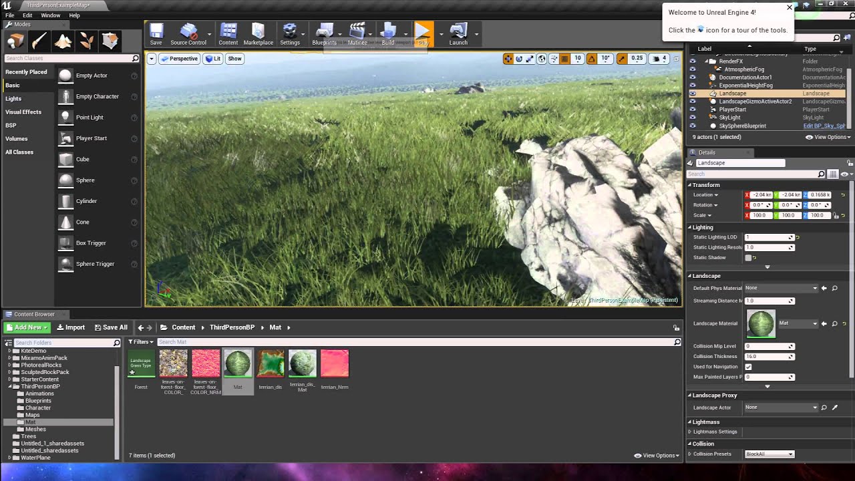
Task: Open the Collision Presets BlockAll dropdown
Action: coord(769,454)
